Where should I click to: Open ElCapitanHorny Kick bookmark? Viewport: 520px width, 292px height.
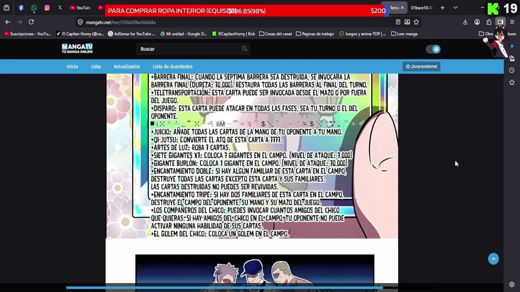[x=234, y=34]
